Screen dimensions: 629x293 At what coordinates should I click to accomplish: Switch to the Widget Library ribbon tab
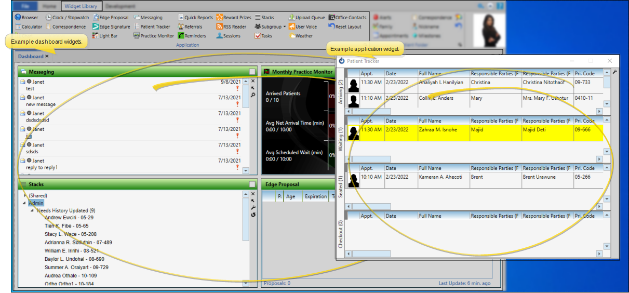point(82,6)
